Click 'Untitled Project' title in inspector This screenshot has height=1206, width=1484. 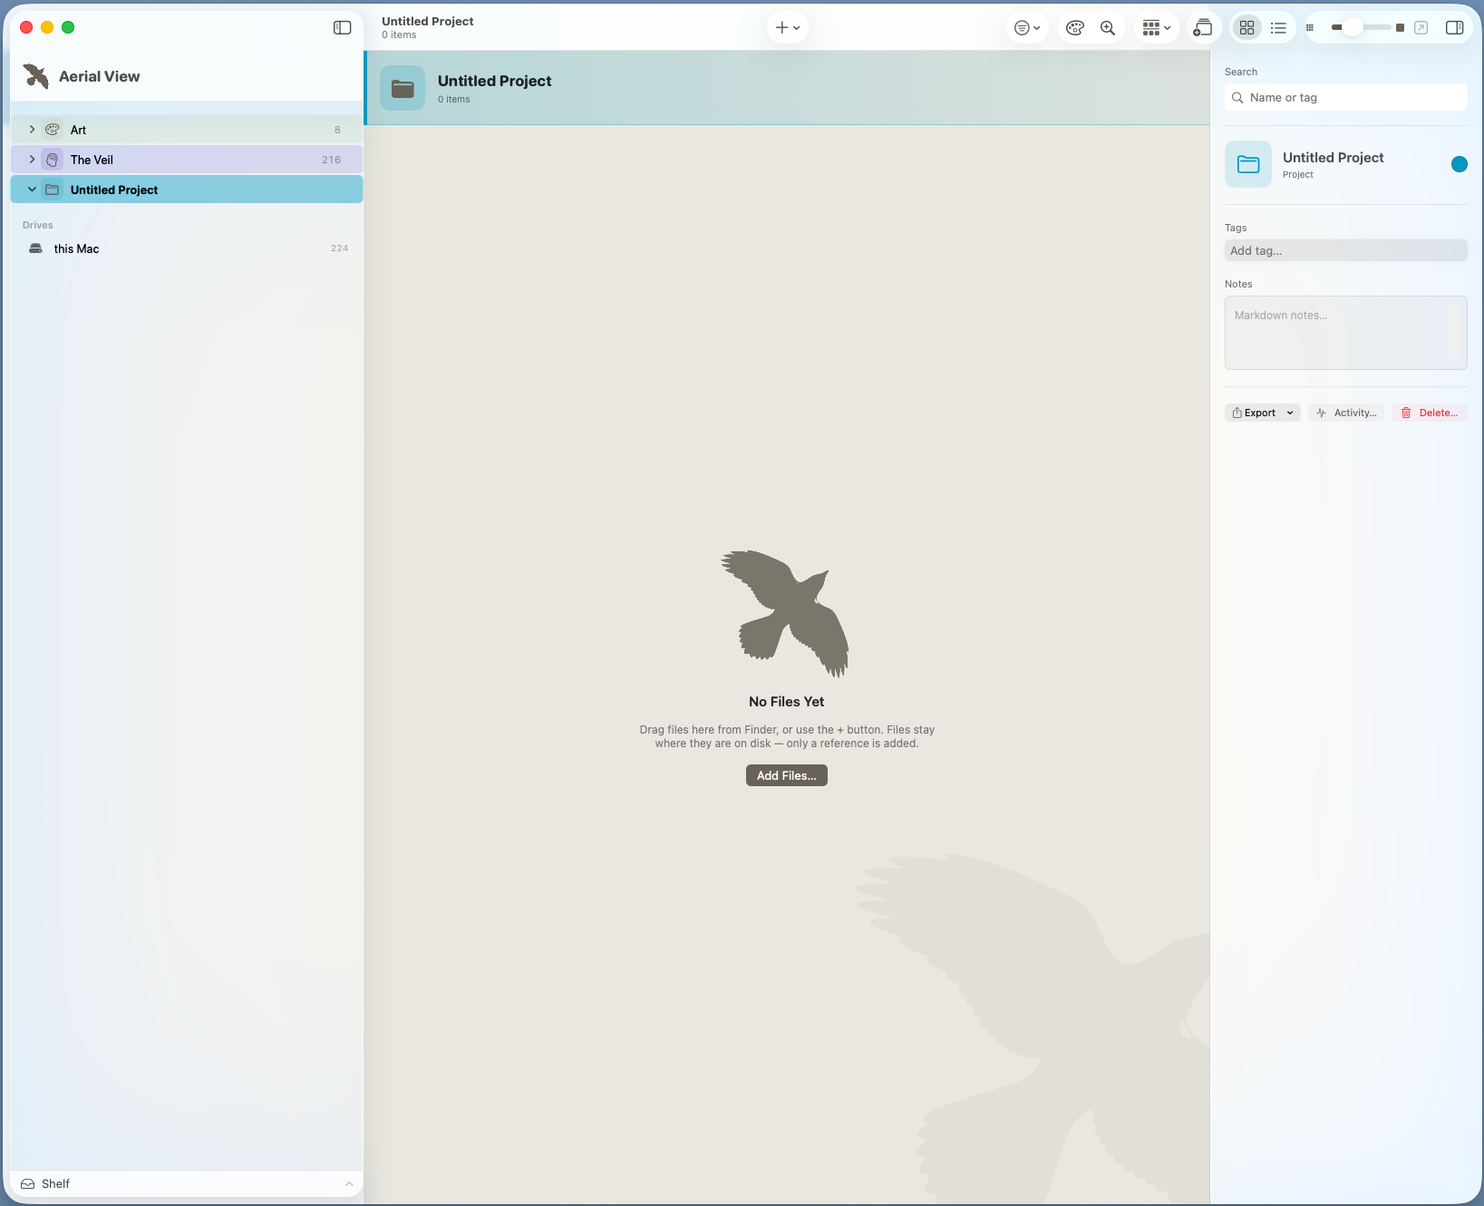click(x=1333, y=158)
